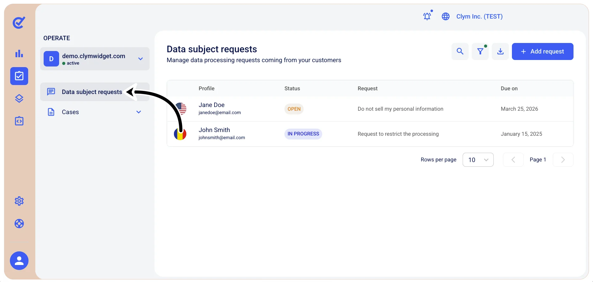Click the Page 1 indicator

[x=538, y=160]
